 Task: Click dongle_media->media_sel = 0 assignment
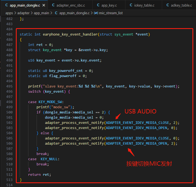pyautogui.click(x=74, y=118)
